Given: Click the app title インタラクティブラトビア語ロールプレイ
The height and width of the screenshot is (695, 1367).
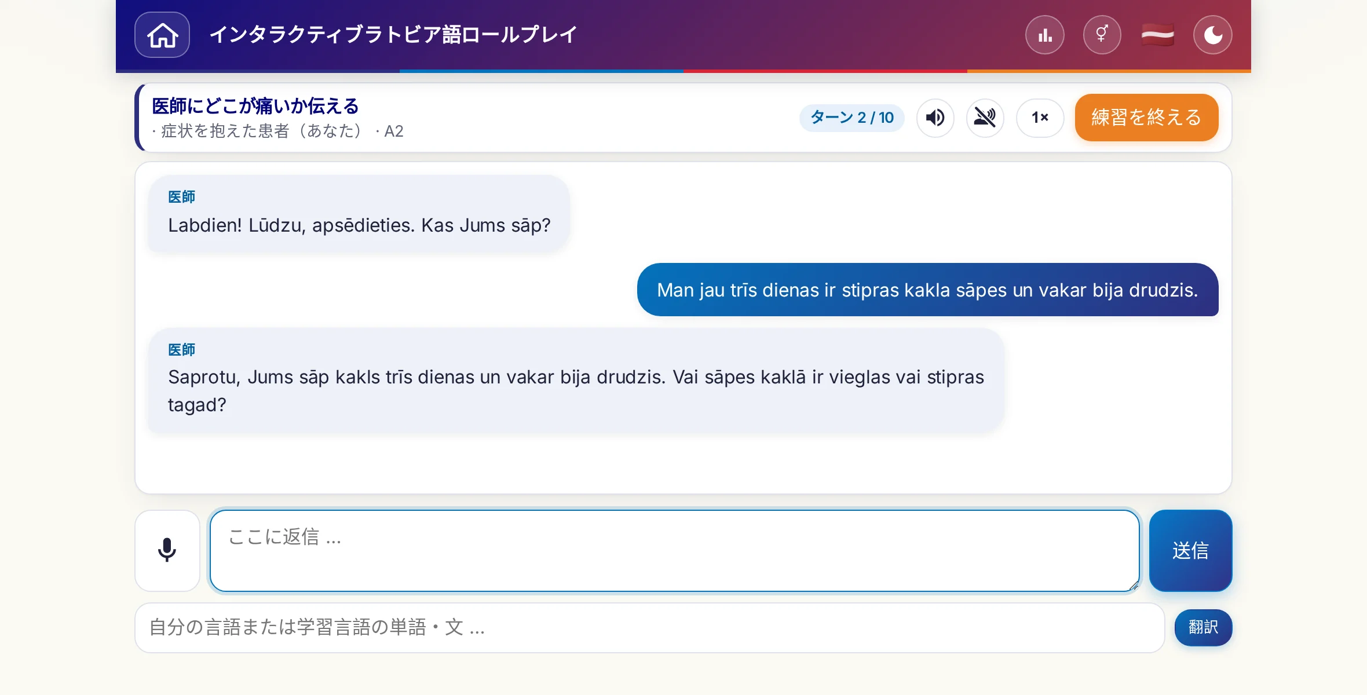Looking at the screenshot, I should [393, 35].
